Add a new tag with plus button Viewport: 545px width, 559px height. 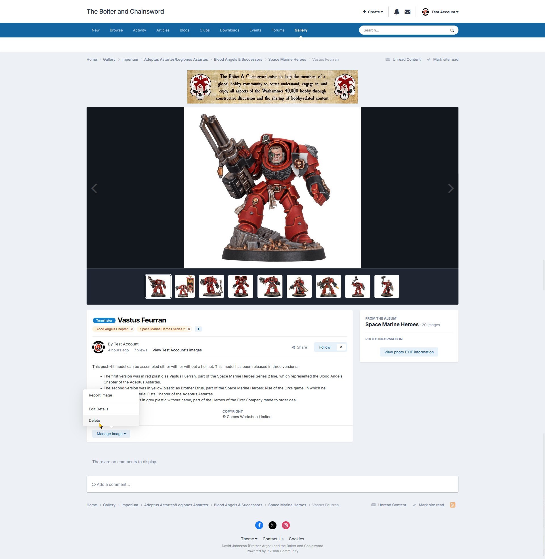[198, 329]
